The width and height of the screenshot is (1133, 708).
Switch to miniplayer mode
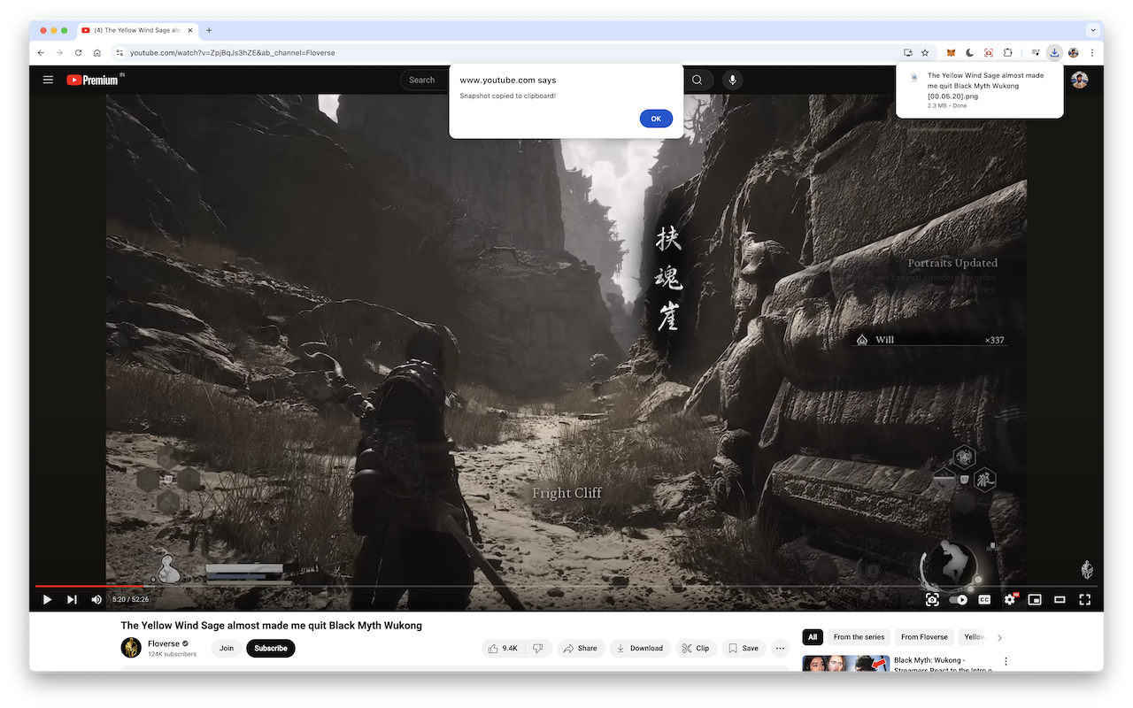coord(1034,599)
